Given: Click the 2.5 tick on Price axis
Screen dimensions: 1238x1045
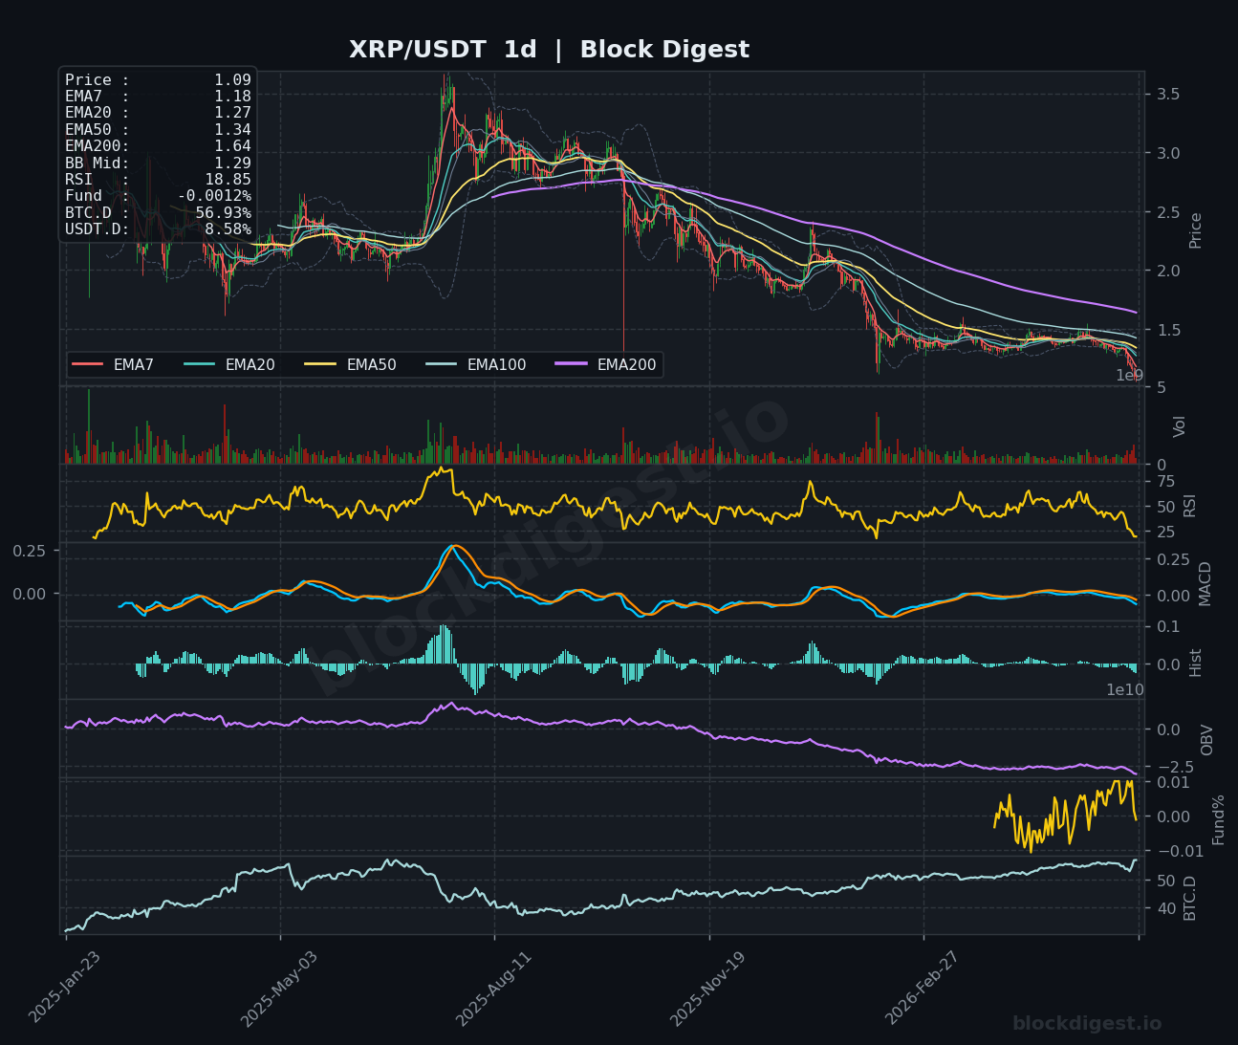Looking at the screenshot, I should [x=1168, y=212].
